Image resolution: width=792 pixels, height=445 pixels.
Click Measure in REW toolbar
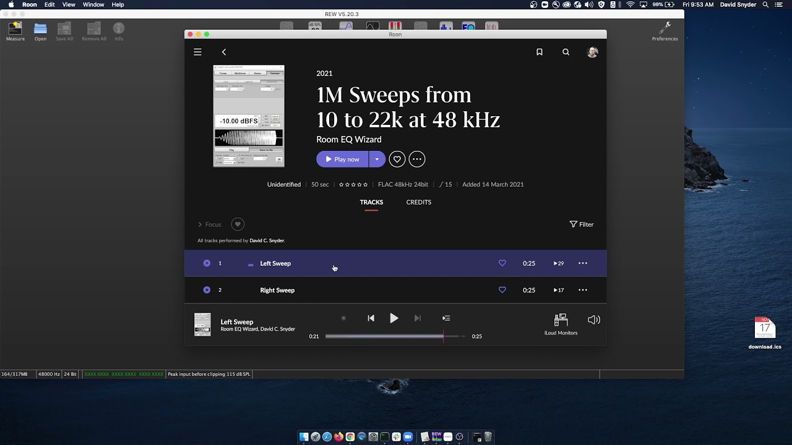(15, 32)
